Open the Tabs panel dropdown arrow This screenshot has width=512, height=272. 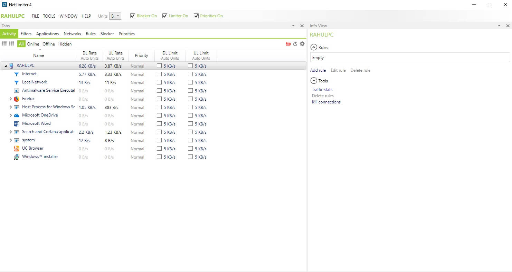pyautogui.click(x=293, y=26)
